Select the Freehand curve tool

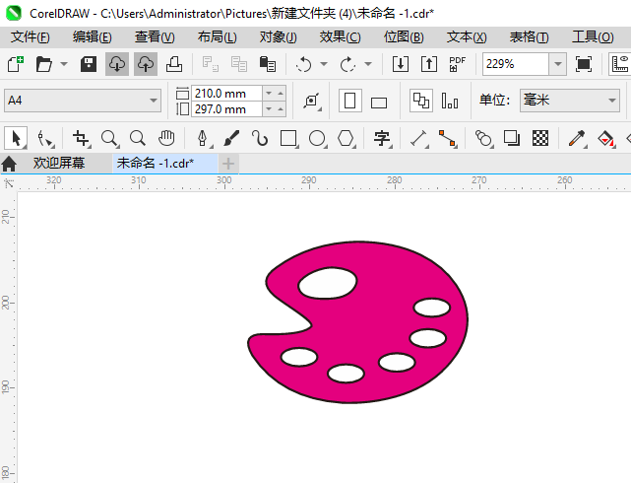pyautogui.click(x=260, y=138)
